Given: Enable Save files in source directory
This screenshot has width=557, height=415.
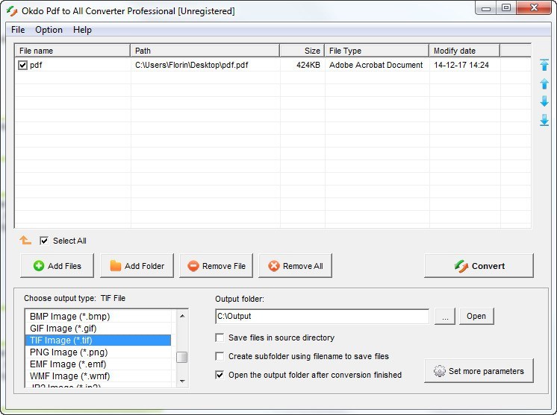Looking at the screenshot, I should point(220,338).
